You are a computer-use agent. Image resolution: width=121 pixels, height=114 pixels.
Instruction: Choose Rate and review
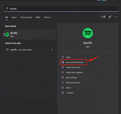click(x=73, y=83)
